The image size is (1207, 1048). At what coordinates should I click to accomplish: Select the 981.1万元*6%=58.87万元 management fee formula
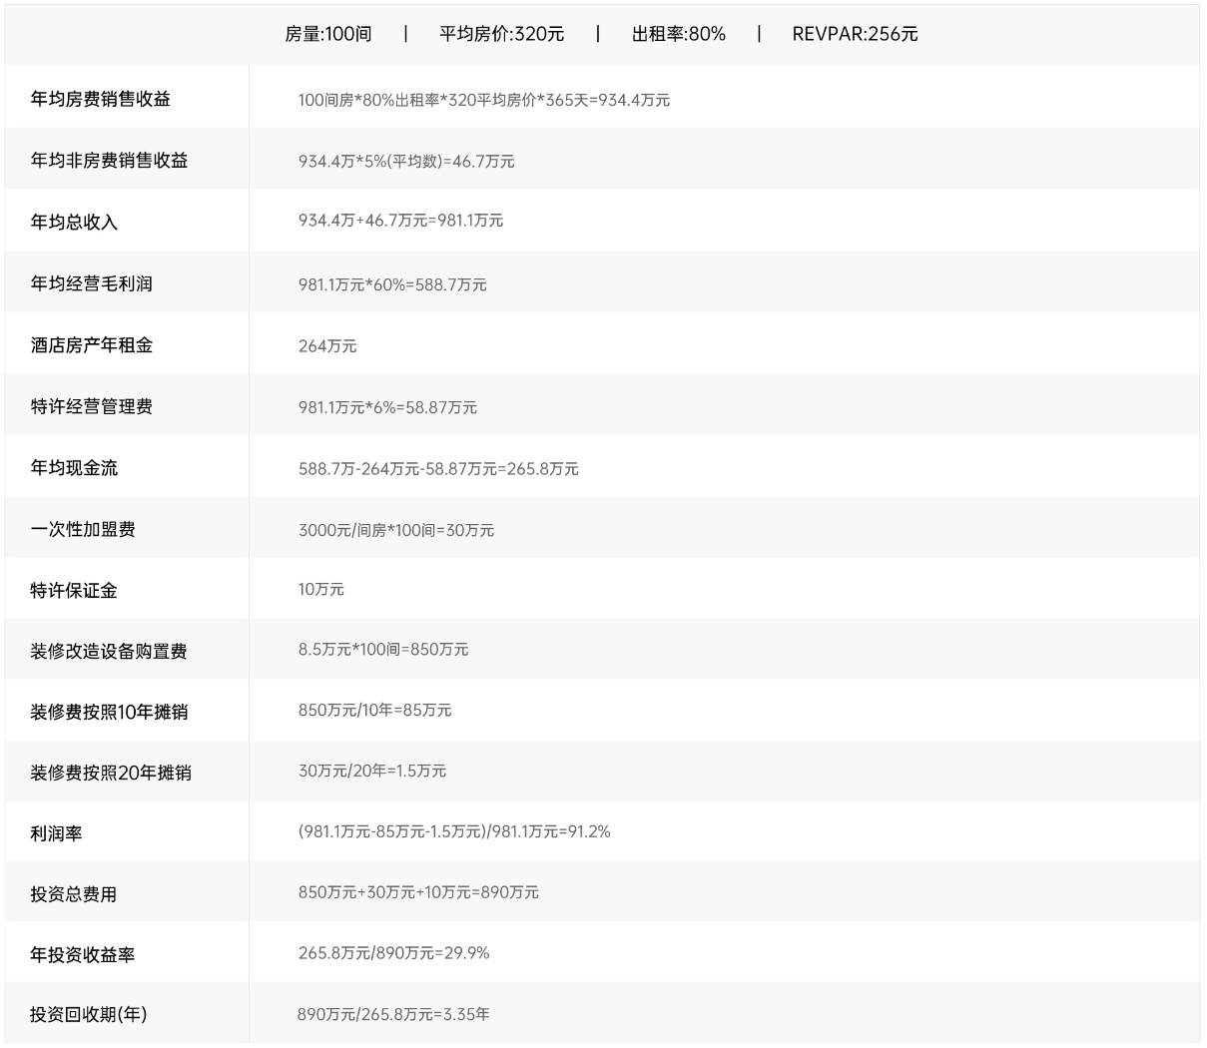[387, 407]
